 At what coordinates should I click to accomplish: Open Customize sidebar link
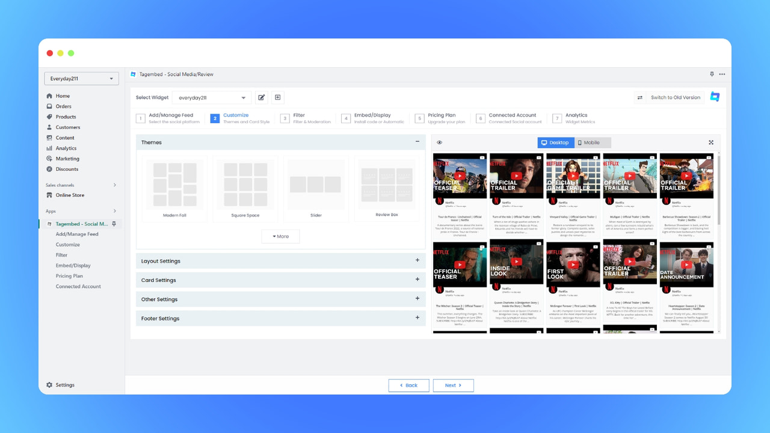[68, 245]
